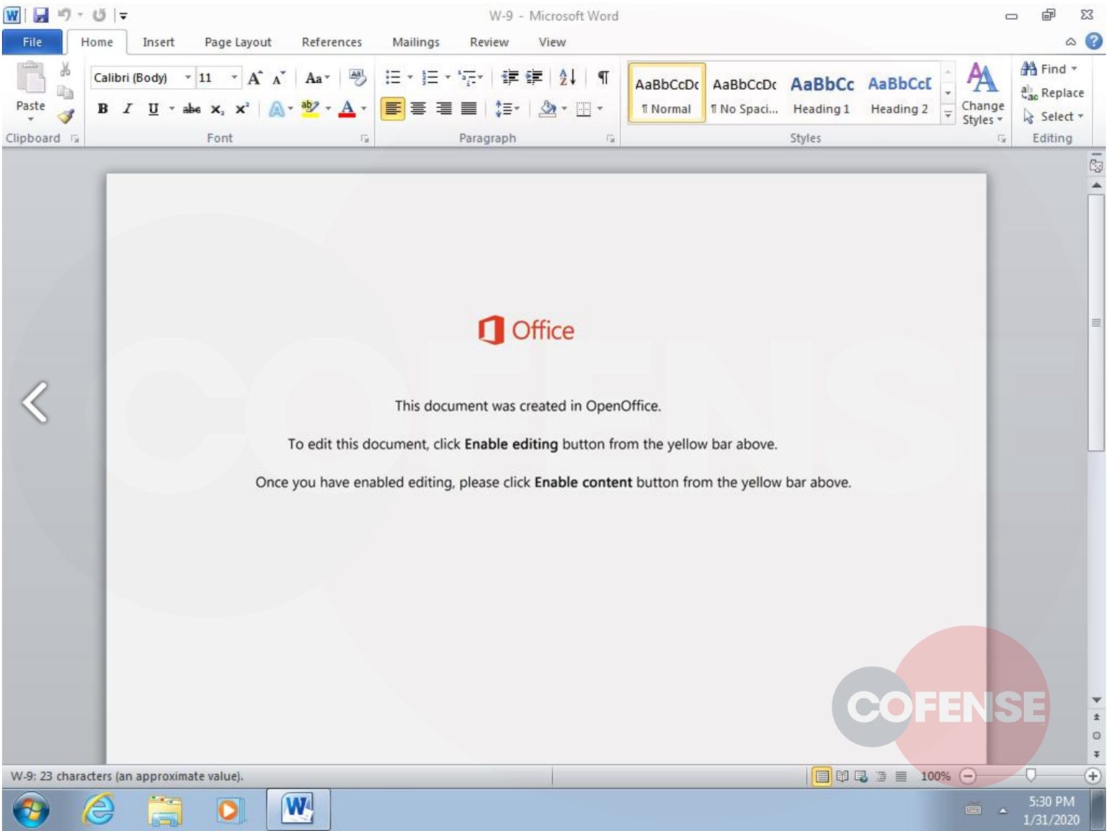
Task: Switch to Print Layout view
Action: (822, 776)
